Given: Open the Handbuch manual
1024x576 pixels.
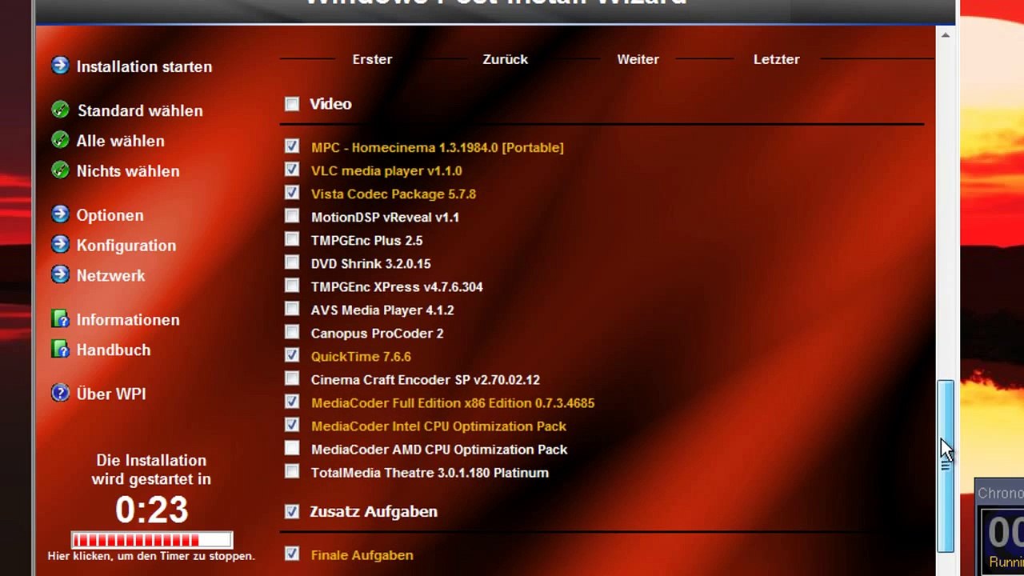Looking at the screenshot, I should pos(113,350).
